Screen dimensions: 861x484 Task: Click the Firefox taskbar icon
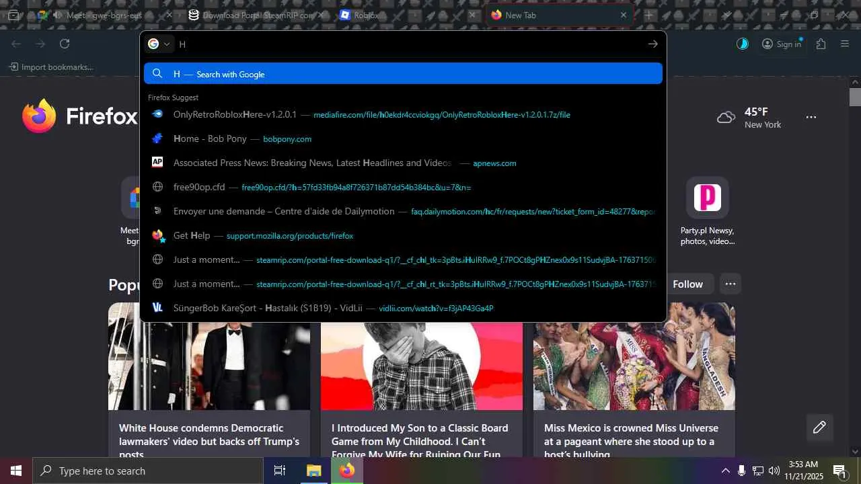click(x=347, y=471)
